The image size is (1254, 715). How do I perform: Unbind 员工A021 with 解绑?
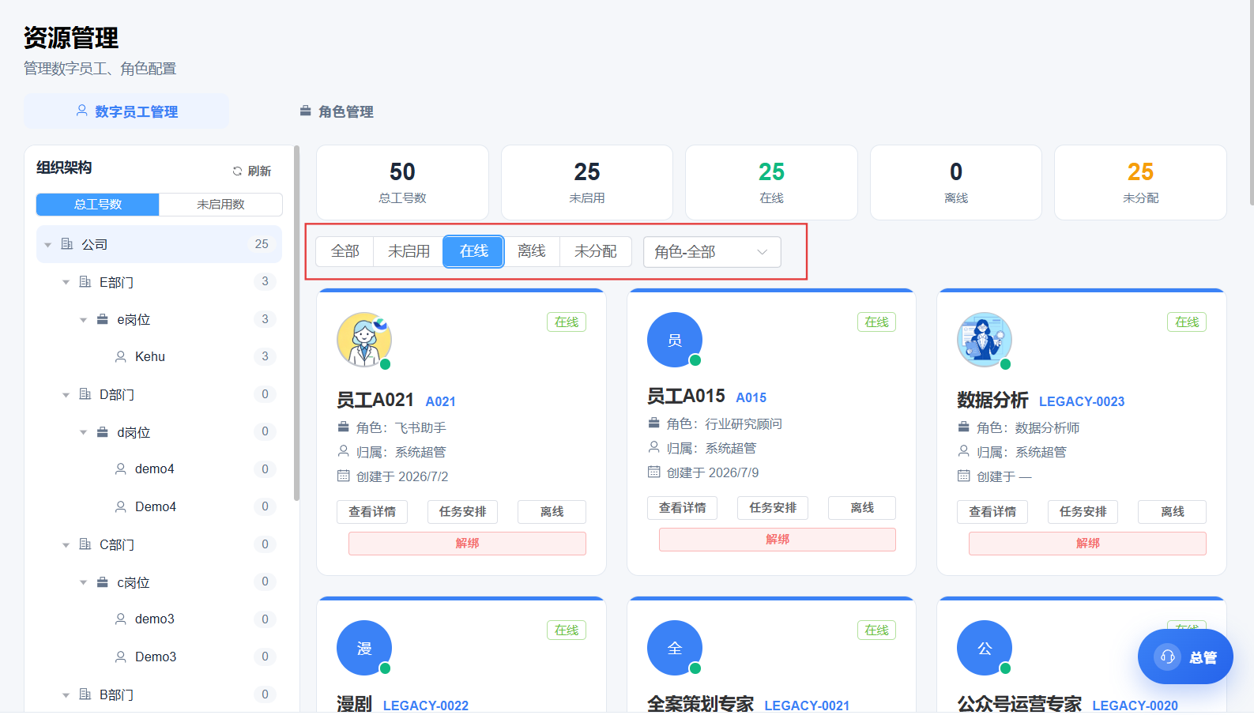[467, 544]
